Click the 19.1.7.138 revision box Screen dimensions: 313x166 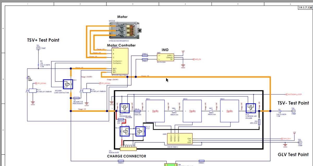coord(305,8)
